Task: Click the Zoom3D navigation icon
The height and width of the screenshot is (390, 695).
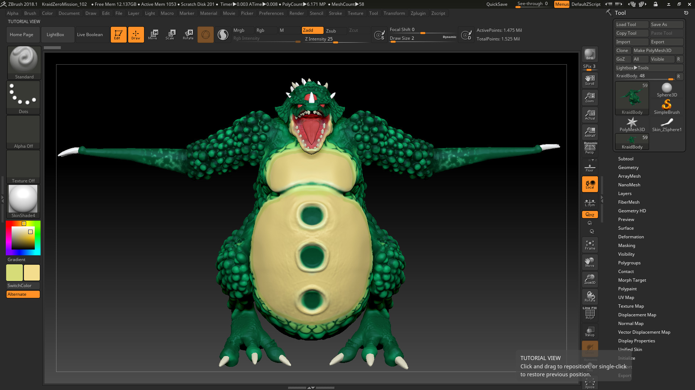Action: coord(590,279)
